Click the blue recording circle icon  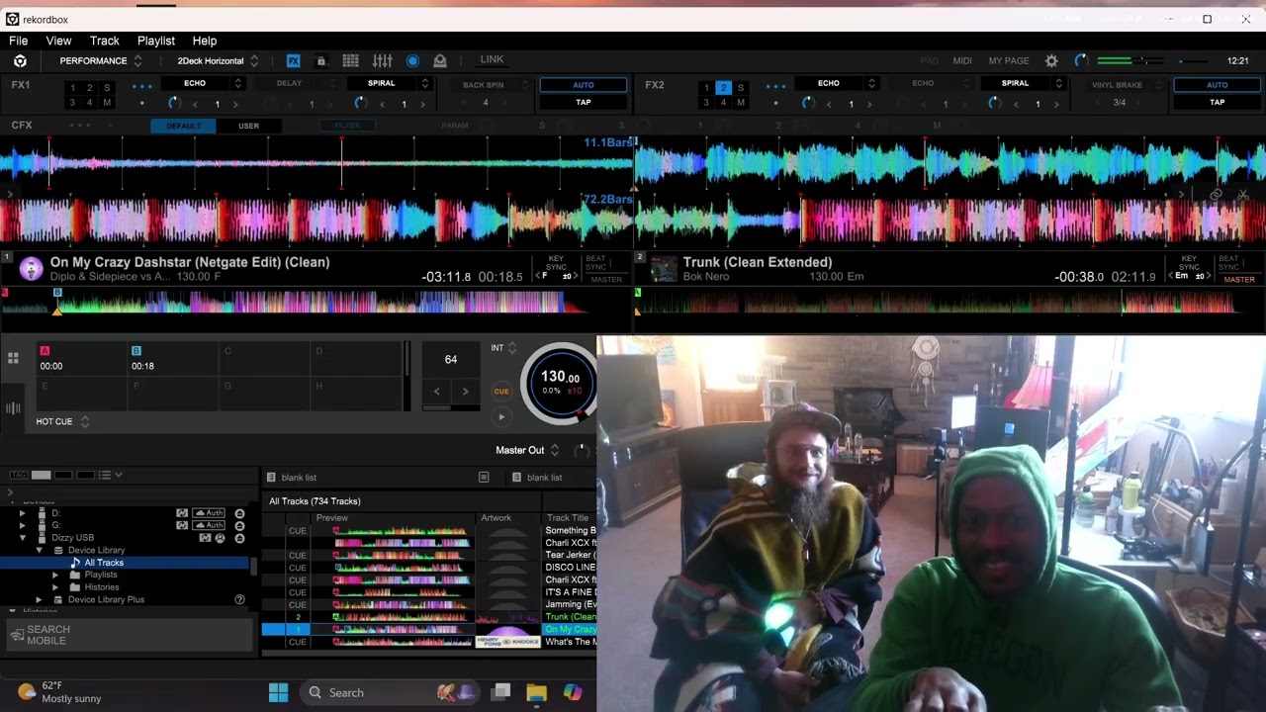(x=412, y=60)
